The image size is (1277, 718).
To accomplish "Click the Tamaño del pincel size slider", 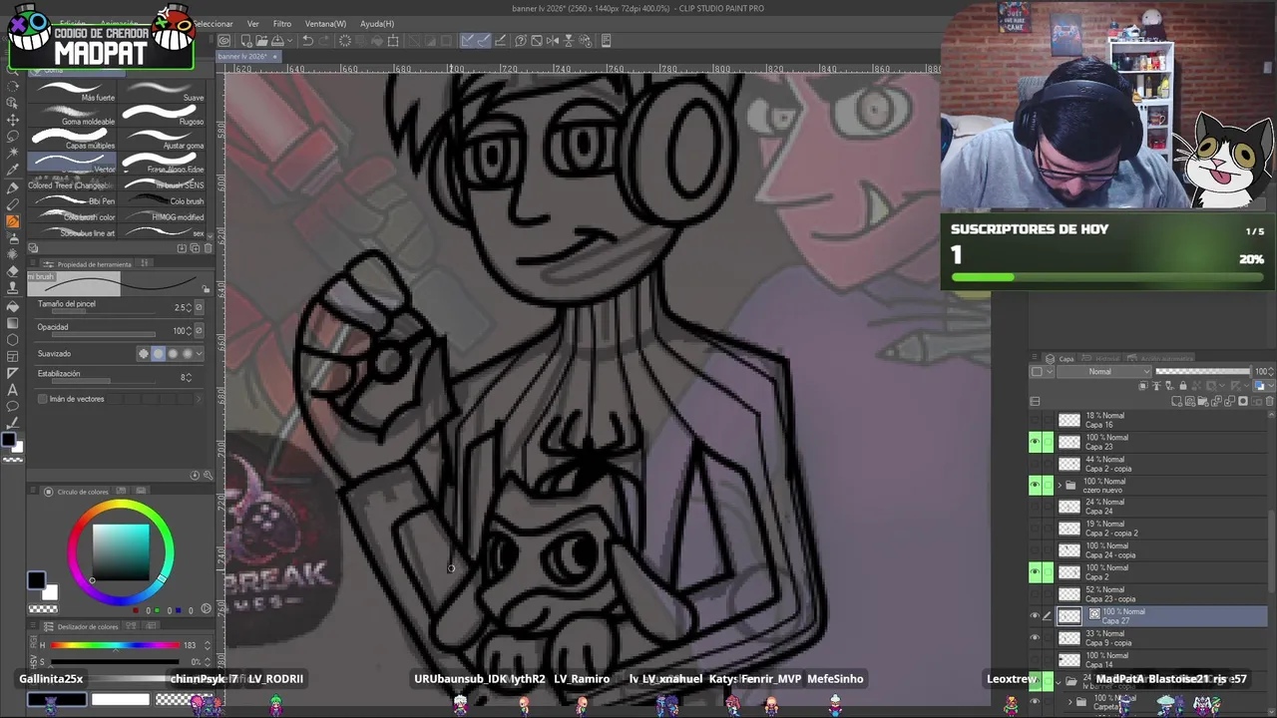I will 104,311.
